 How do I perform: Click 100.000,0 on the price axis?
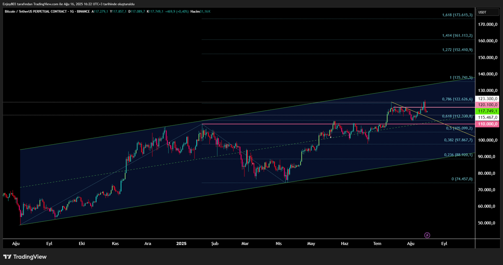(x=487, y=140)
